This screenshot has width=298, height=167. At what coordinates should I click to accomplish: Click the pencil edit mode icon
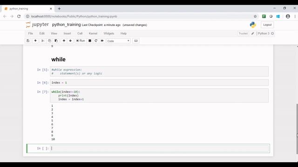[252, 33]
